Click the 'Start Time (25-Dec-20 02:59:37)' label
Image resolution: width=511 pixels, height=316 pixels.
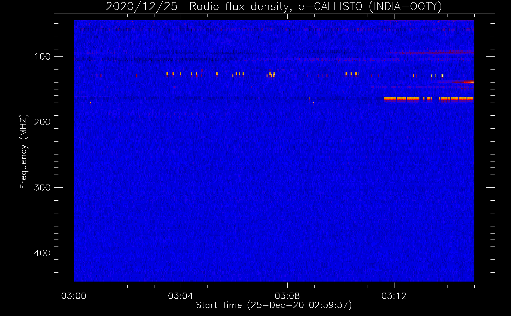point(274,305)
